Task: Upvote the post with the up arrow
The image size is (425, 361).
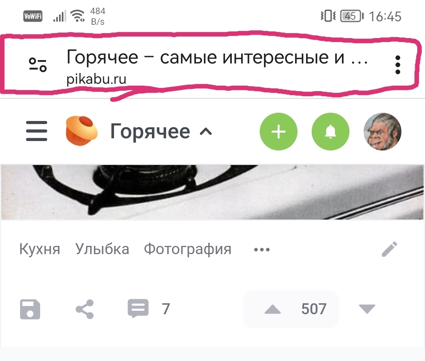Action: 272,309
